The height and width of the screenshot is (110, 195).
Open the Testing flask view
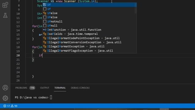[5, 15]
